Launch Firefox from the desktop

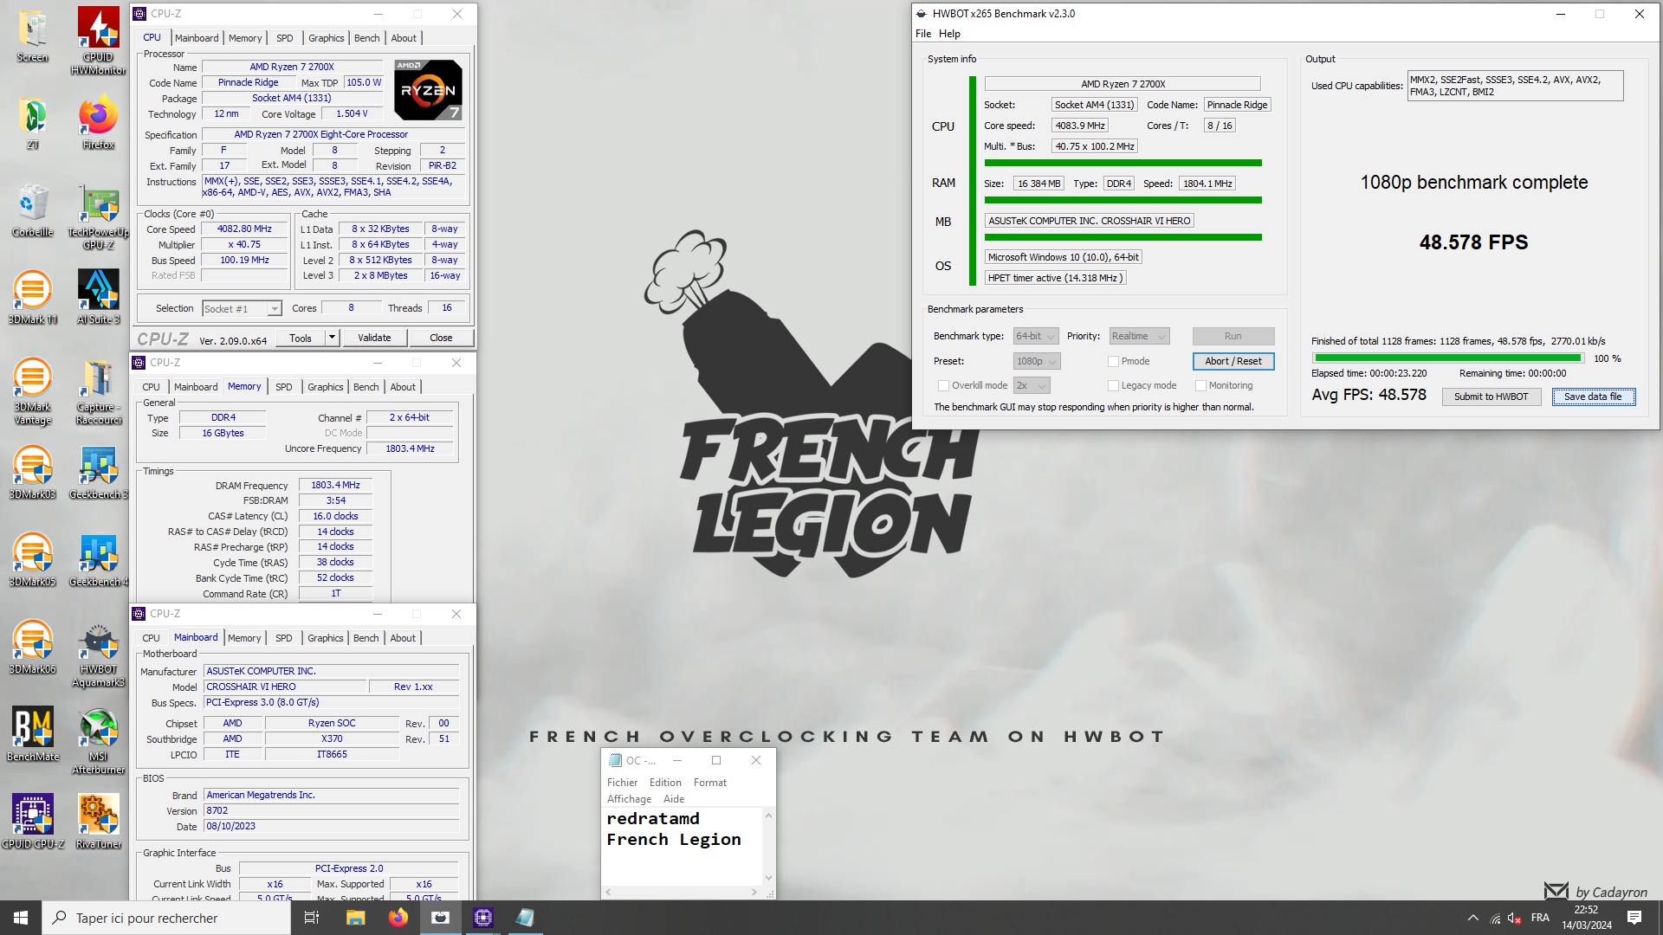99,123
